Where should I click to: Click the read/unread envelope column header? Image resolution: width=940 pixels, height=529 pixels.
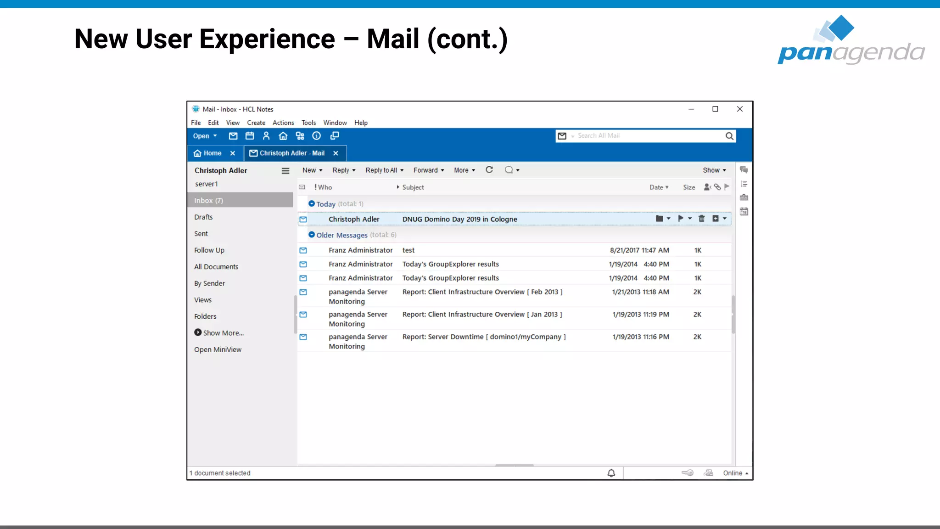[x=302, y=187]
